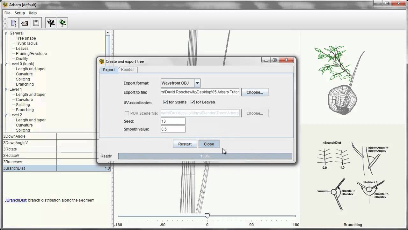Switch to the Render tab
This screenshot has width=408, height=230.
(127, 69)
